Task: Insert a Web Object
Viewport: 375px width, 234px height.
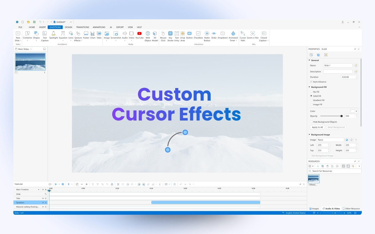Action: [x=148, y=36]
